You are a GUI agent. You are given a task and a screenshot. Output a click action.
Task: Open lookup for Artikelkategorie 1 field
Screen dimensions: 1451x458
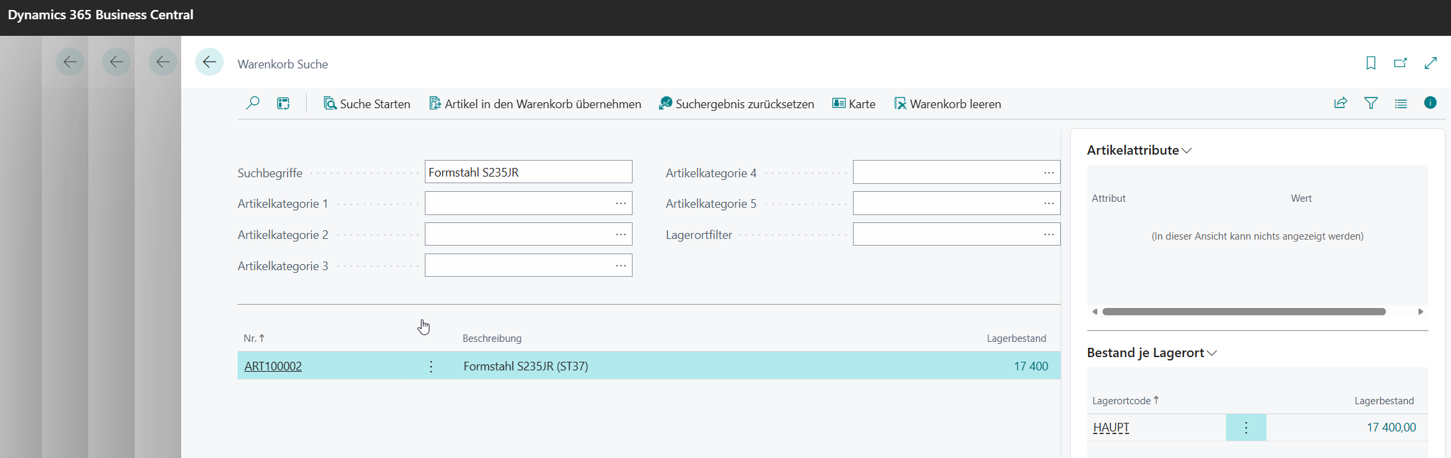coord(621,203)
